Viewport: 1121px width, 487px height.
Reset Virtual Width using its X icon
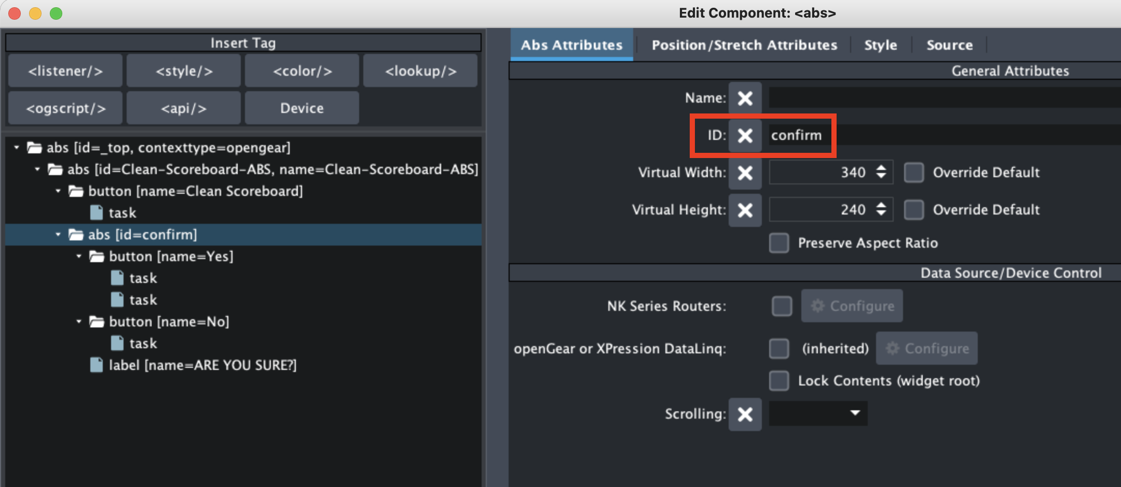pos(745,173)
